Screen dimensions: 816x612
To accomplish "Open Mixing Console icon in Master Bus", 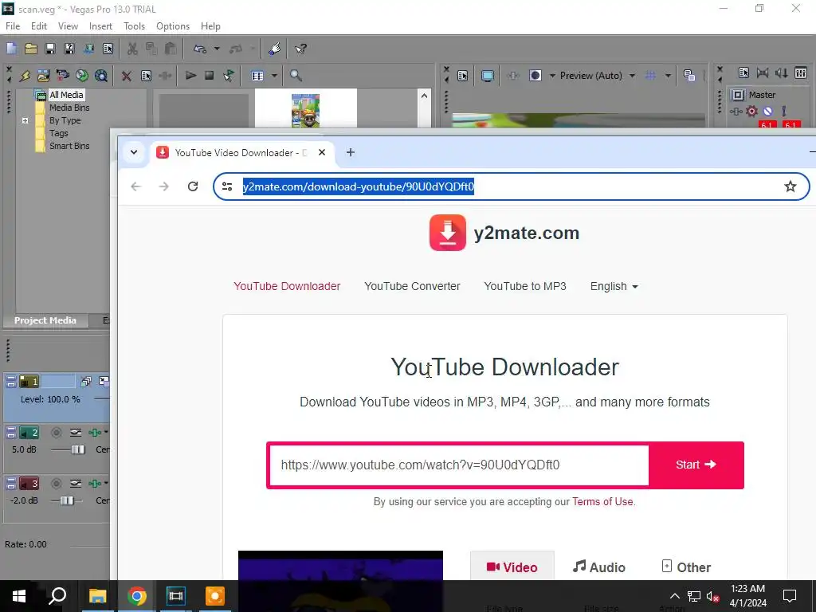I will click(x=801, y=73).
